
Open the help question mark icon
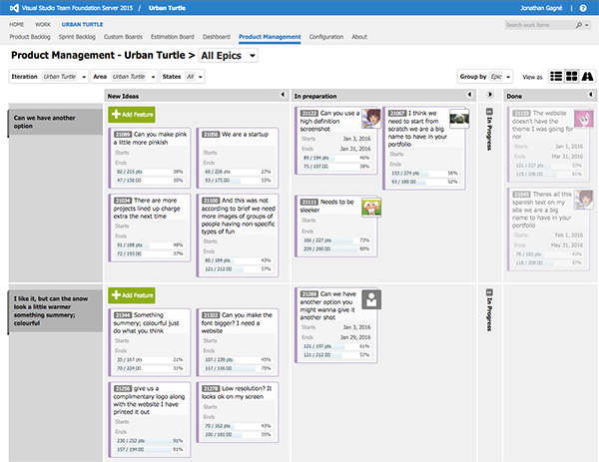click(583, 8)
